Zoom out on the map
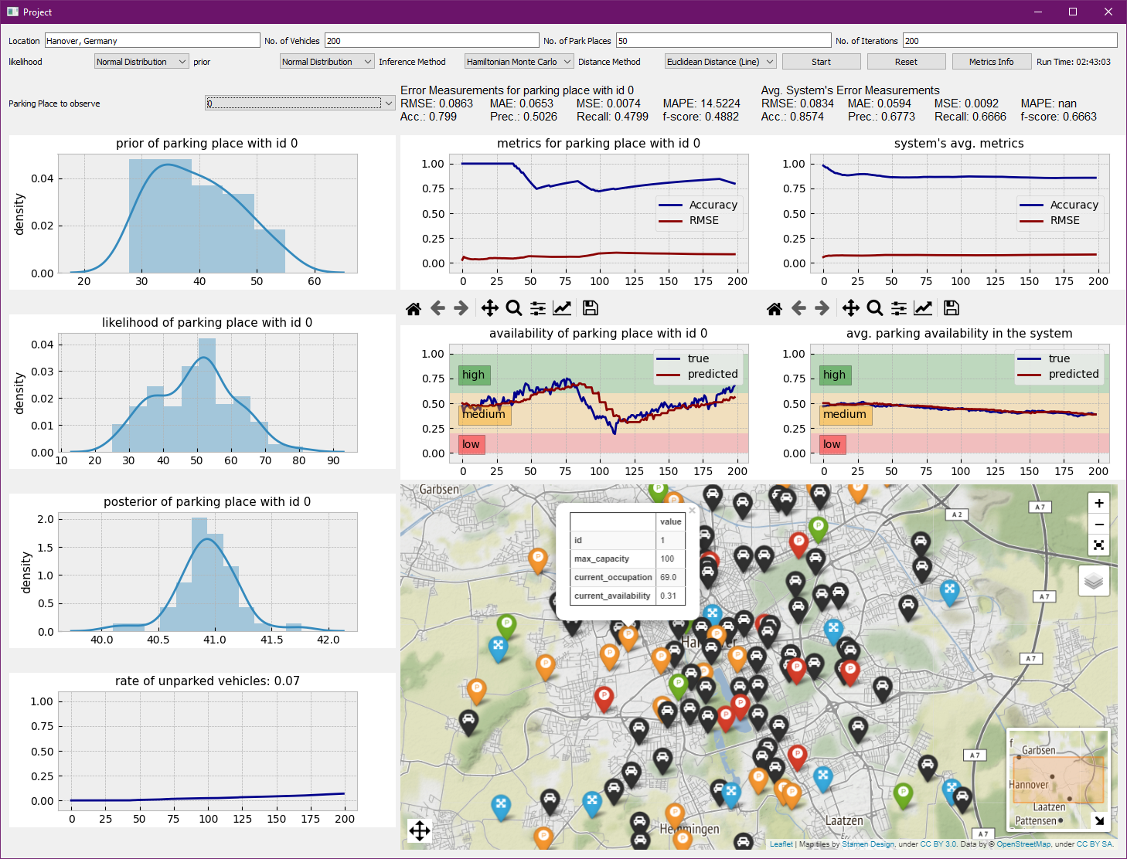This screenshot has width=1127, height=859. point(1099,524)
